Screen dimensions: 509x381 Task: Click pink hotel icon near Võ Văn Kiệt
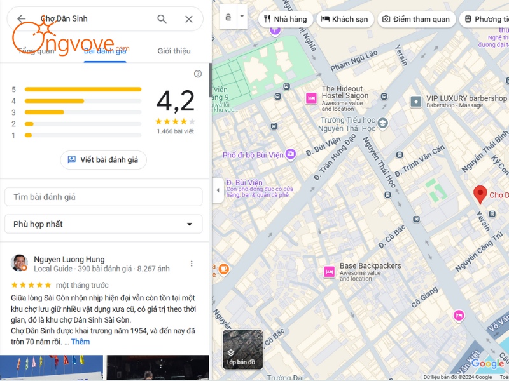(459, 315)
